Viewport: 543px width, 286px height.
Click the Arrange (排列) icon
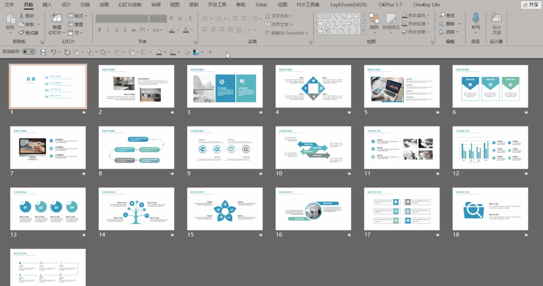tap(374, 18)
